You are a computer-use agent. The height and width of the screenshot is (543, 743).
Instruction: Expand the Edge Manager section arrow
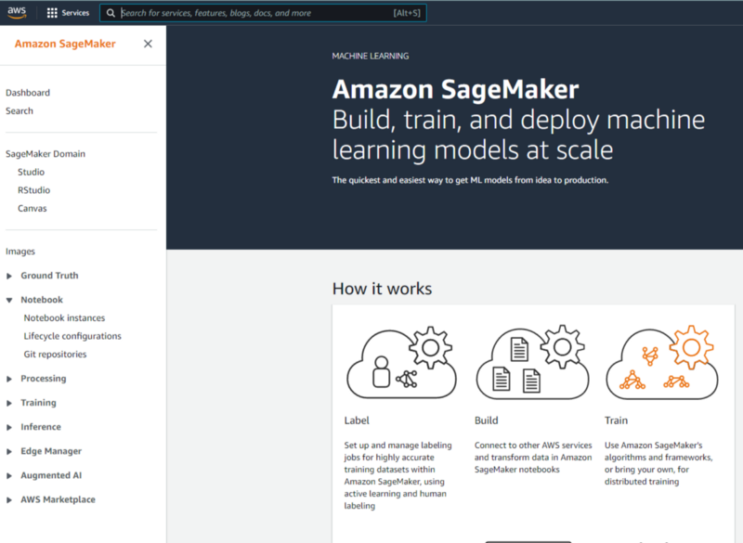9,452
